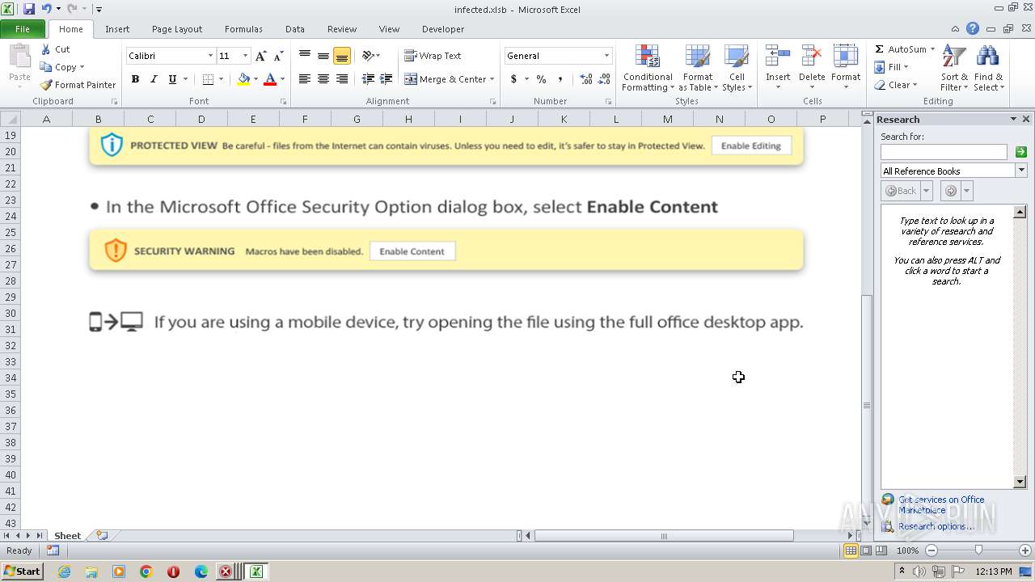Switch to the Data tab
1035x582 pixels.
pos(295,29)
